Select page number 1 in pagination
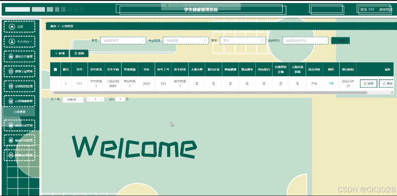397x196 pixels. click(95, 99)
